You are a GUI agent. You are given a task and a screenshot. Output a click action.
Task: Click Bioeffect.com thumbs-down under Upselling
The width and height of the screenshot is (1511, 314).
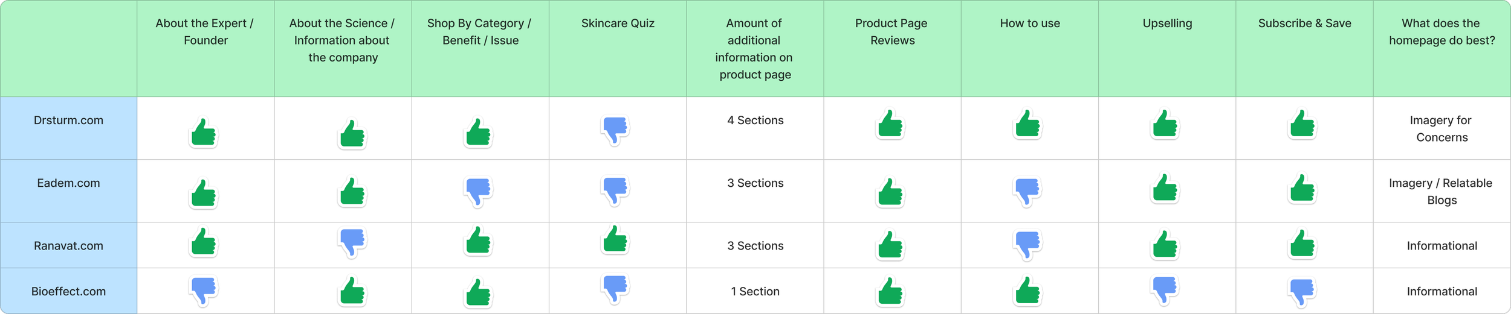point(1165,290)
